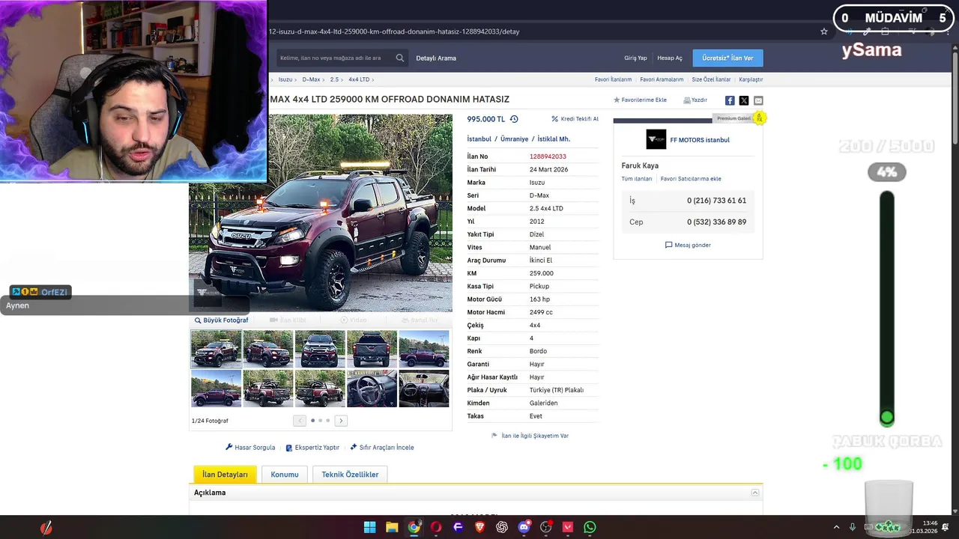Image resolution: width=959 pixels, height=539 pixels.
Task: Open ChatGPT app from taskbar
Action: pyautogui.click(x=502, y=527)
